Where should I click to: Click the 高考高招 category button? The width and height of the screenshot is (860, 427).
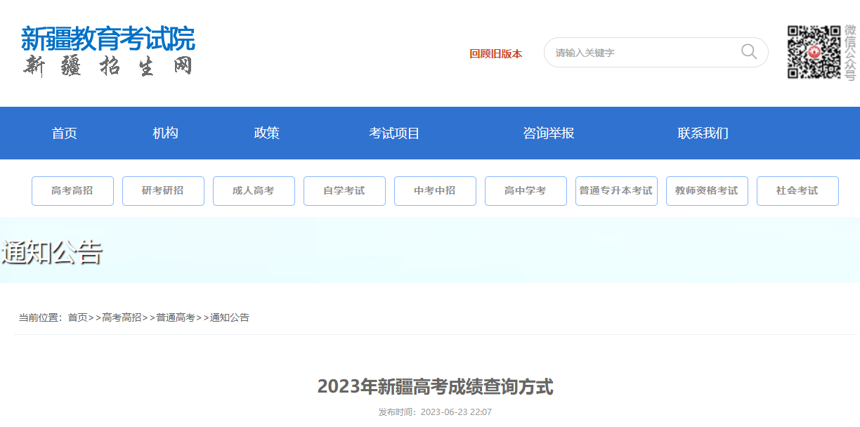(x=72, y=191)
